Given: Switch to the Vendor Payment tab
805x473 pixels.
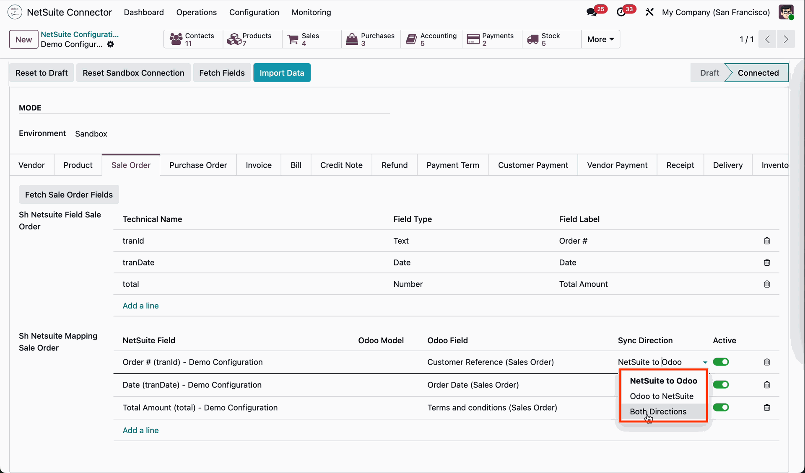Looking at the screenshot, I should click(617, 165).
